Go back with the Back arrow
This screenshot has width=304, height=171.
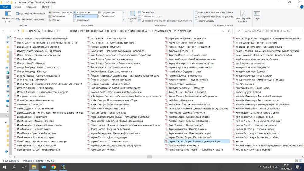4,31
